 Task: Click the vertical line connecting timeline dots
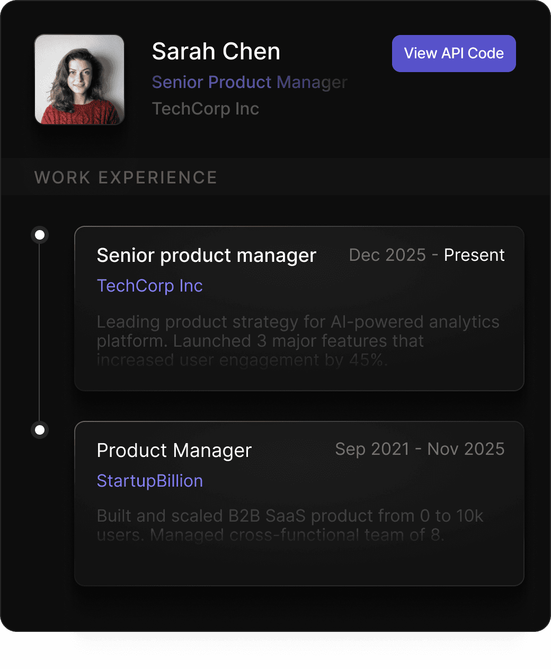pos(40,332)
